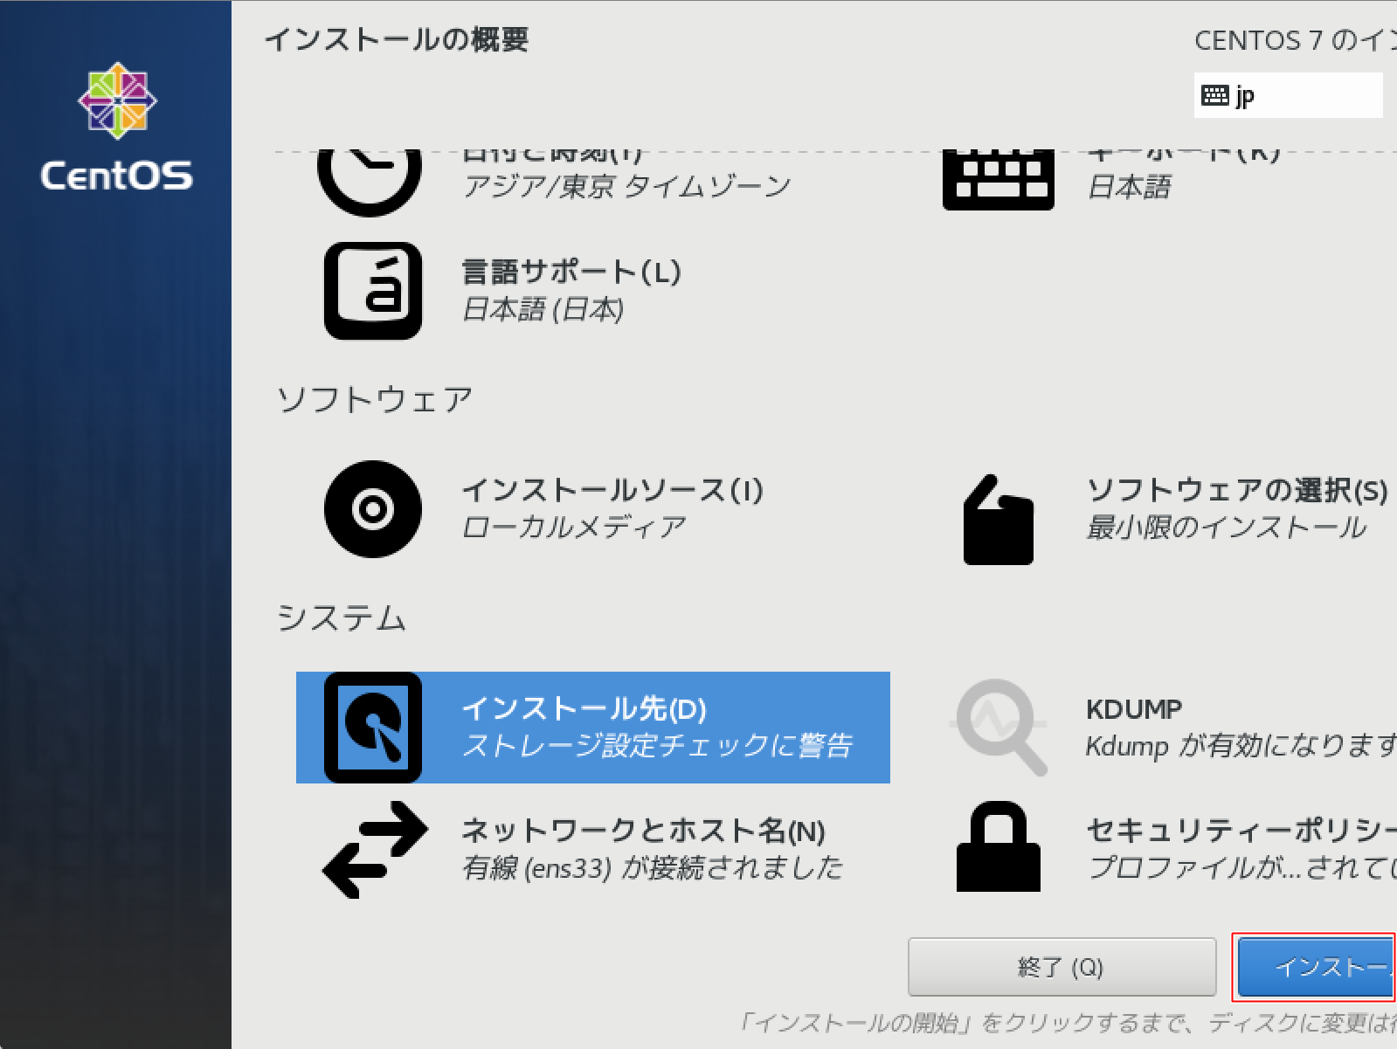Open KDUMP settings label

tap(1134, 709)
